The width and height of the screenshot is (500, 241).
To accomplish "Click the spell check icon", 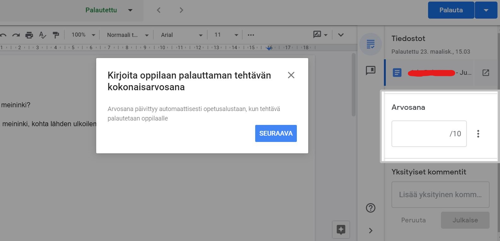I will pyautogui.click(x=42, y=35).
